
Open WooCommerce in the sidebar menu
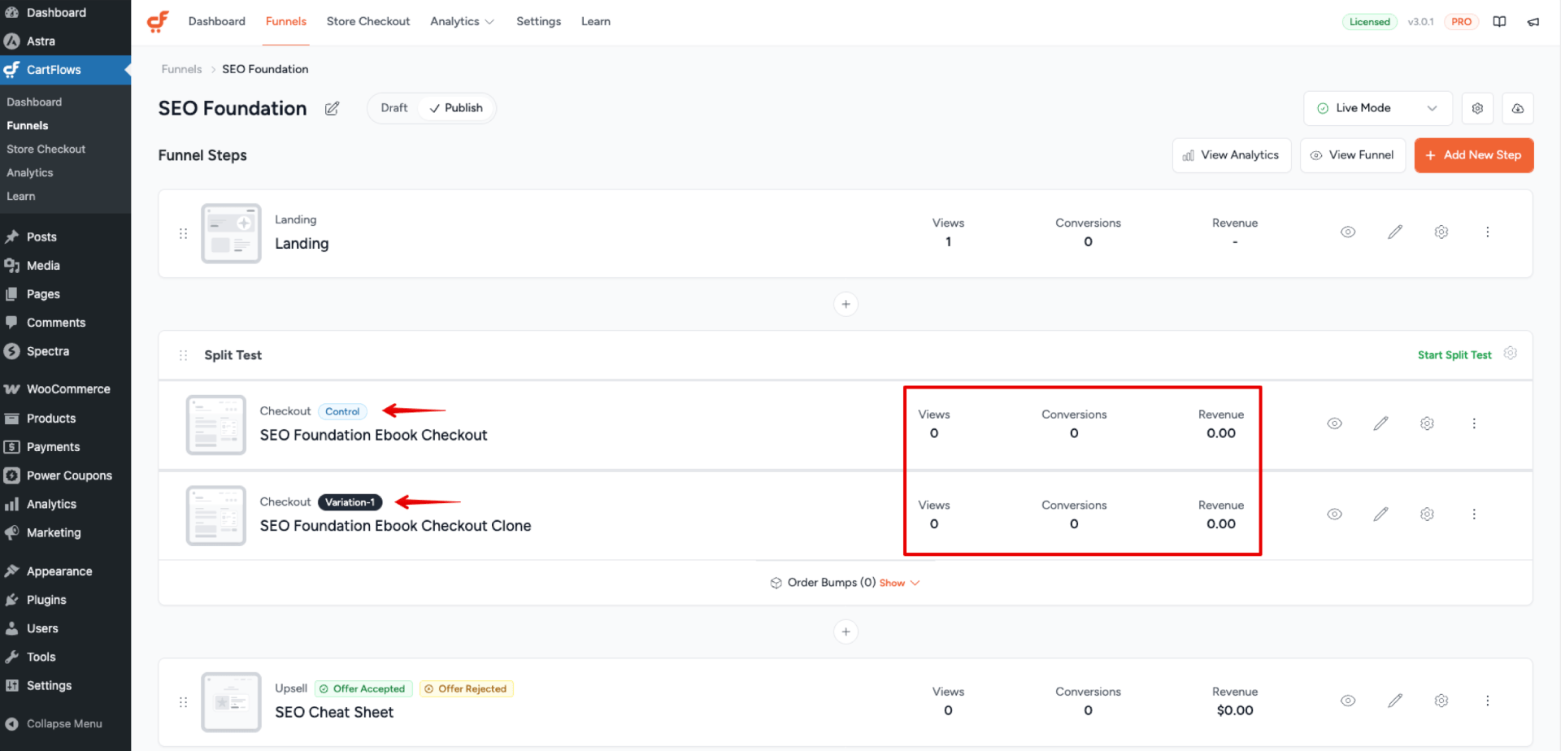point(65,389)
